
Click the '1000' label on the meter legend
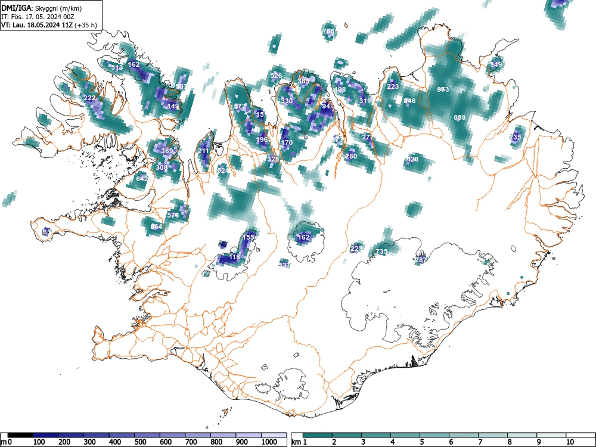pos(269,442)
